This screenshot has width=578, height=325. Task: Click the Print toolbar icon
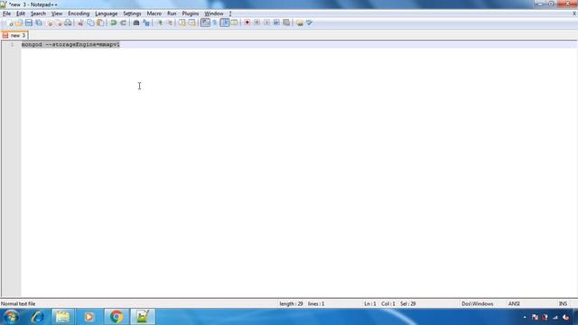(68, 23)
